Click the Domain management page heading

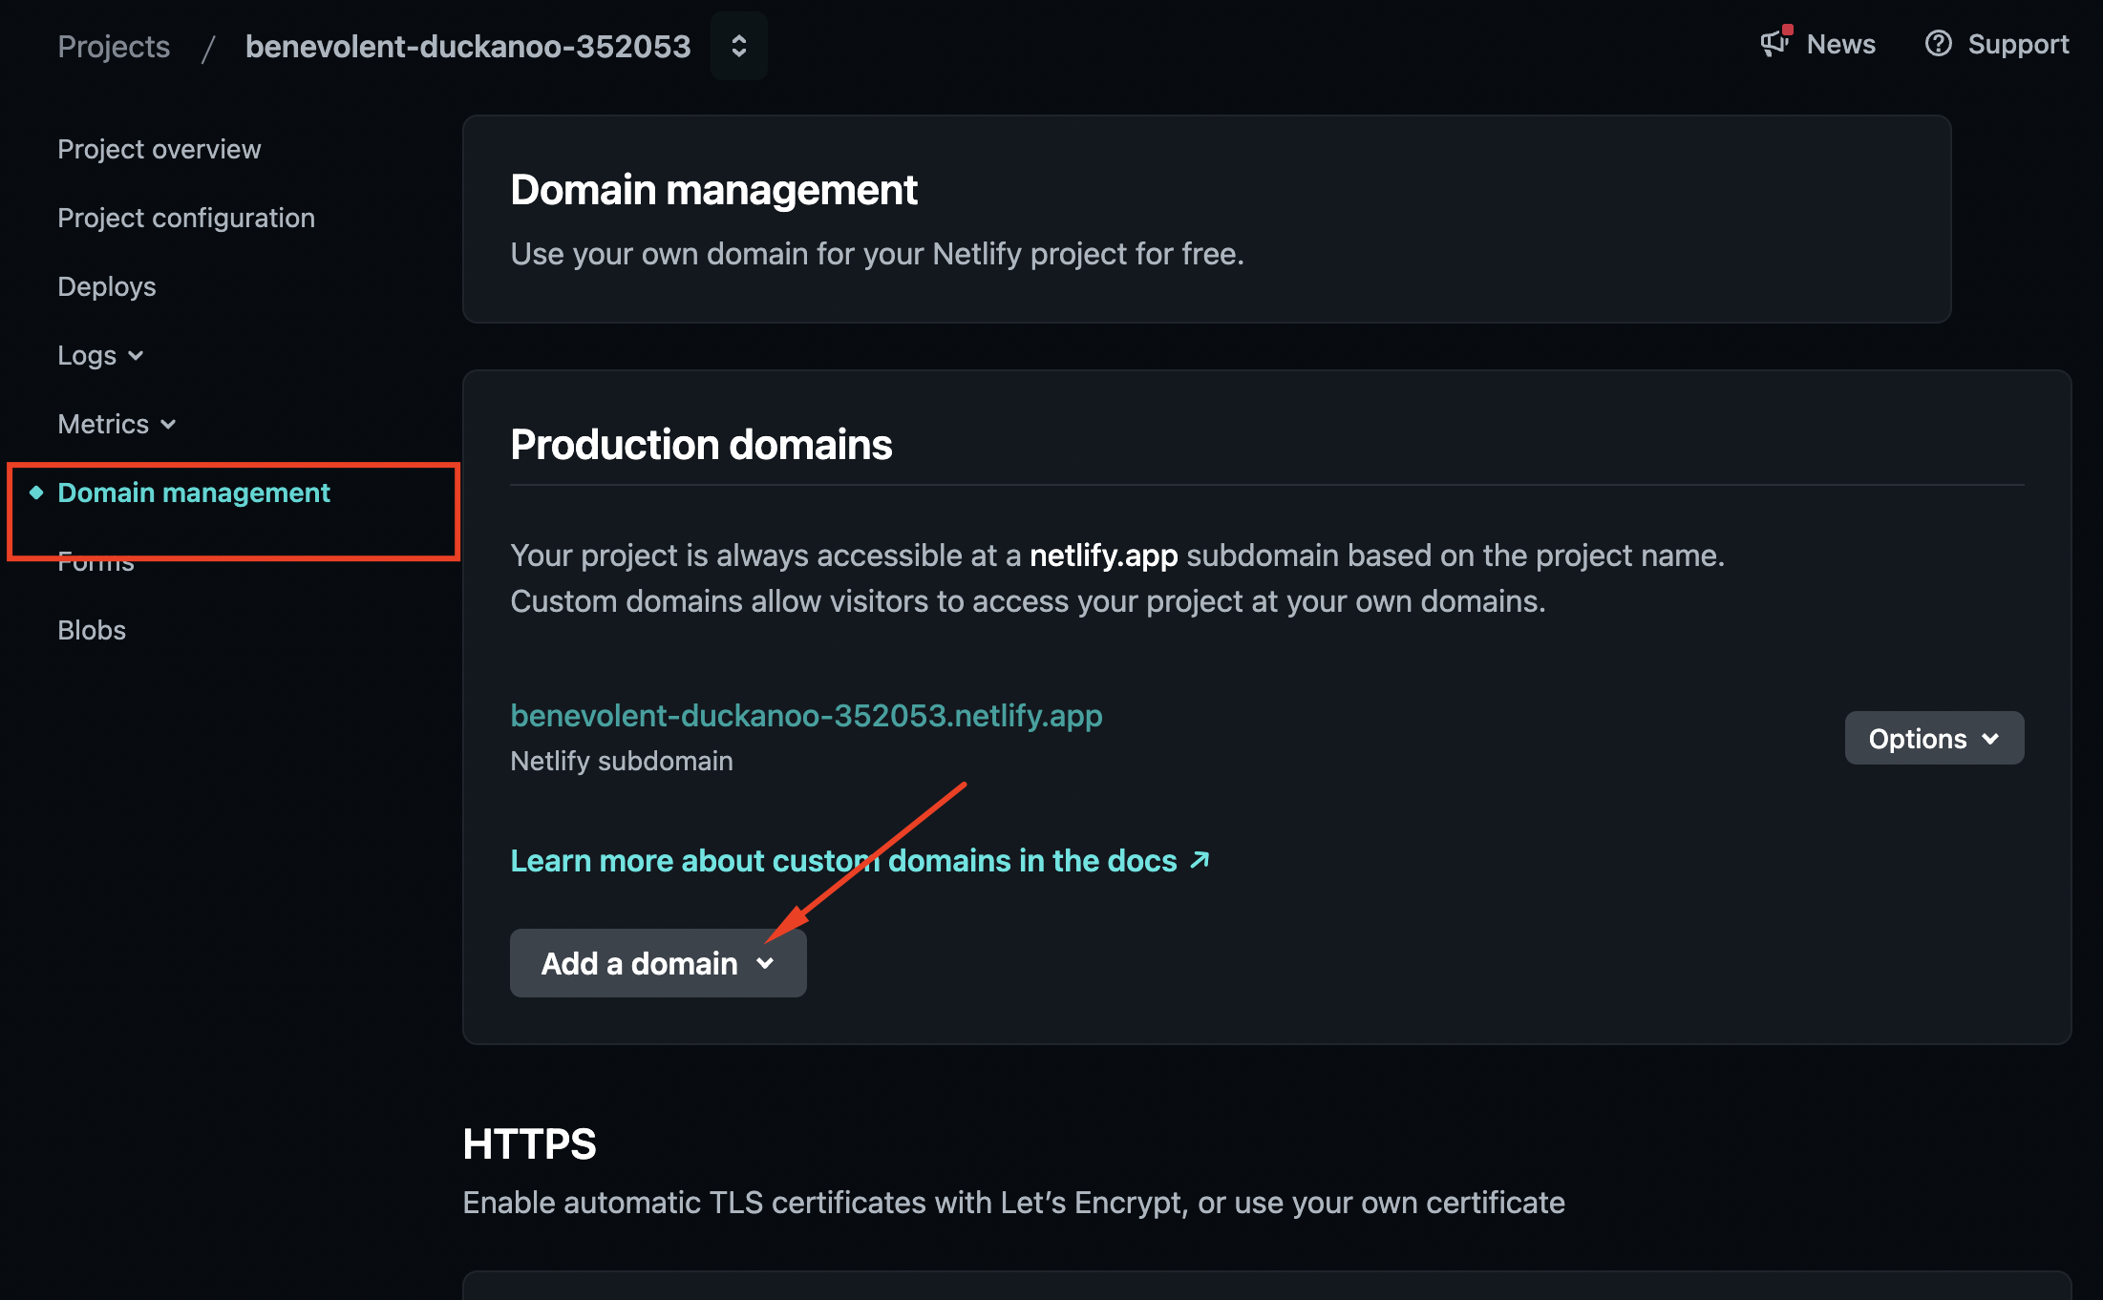pos(713,190)
